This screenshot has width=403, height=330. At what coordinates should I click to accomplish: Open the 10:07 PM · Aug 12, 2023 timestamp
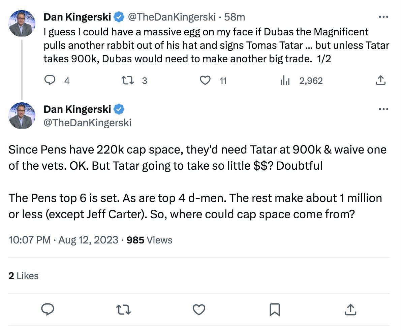pyautogui.click(x=63, y=240)
